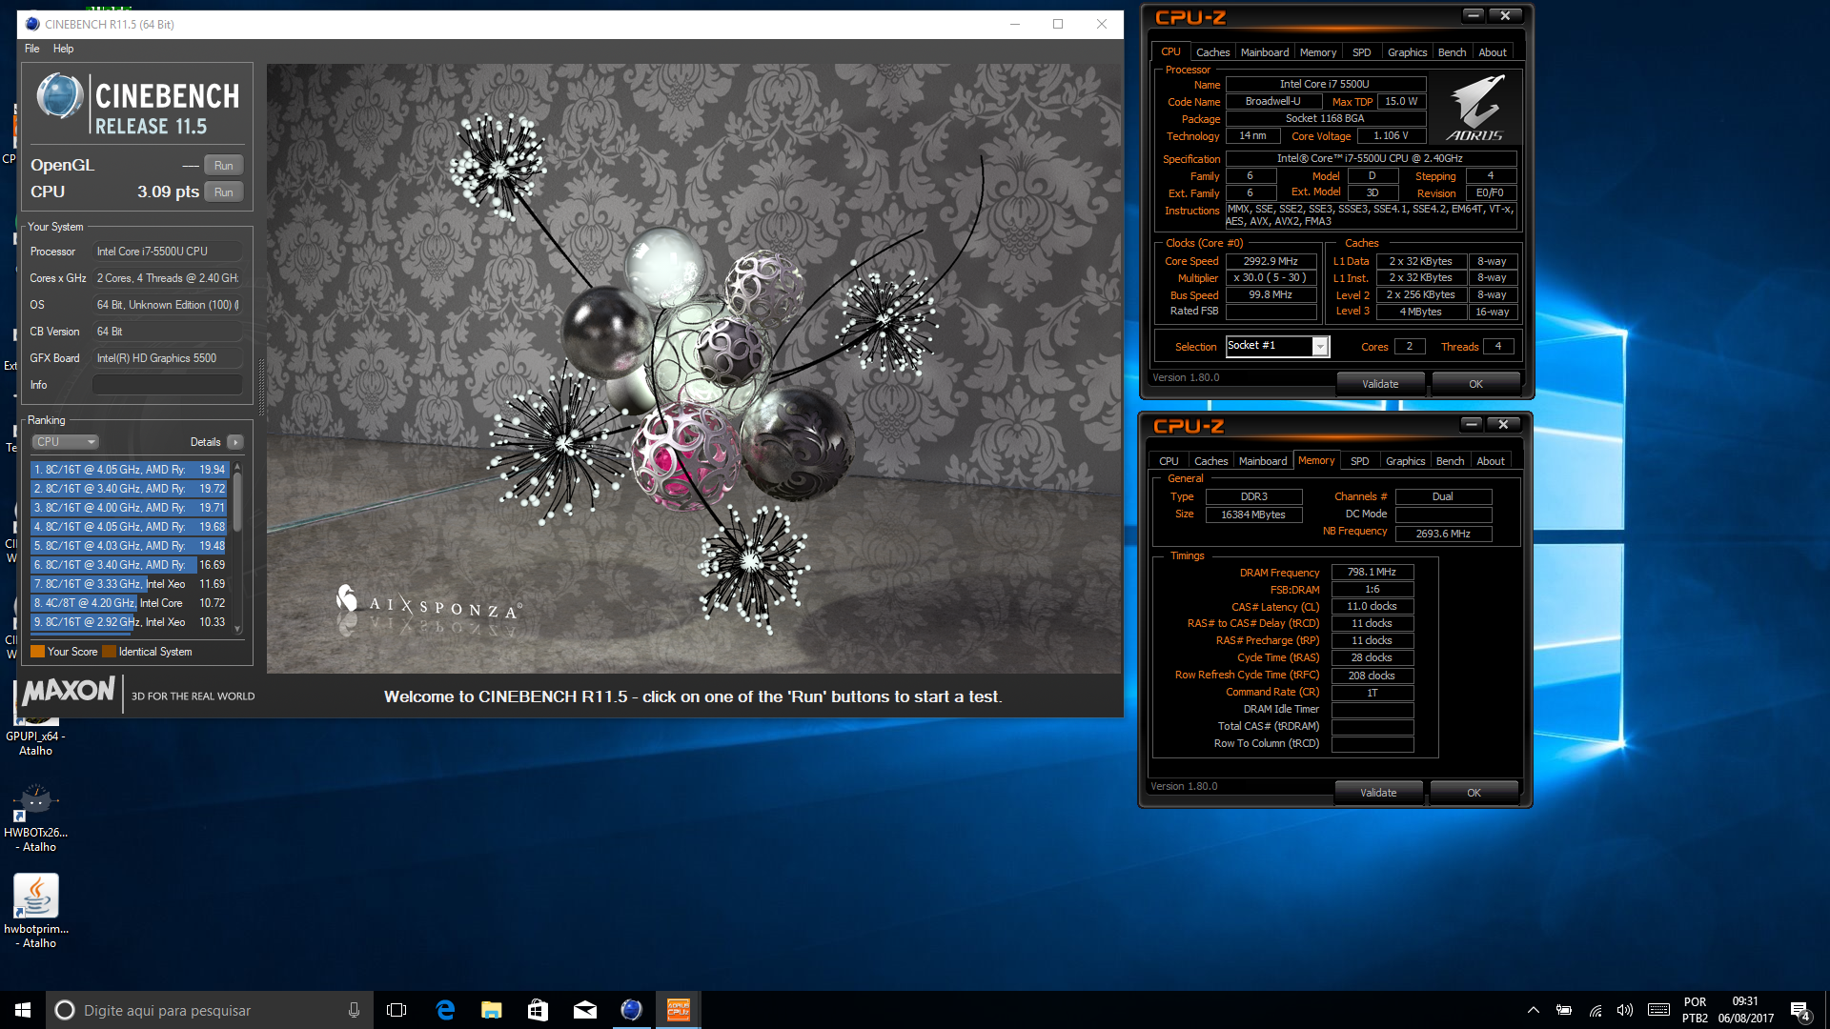Select ranking entry 1 with 19.94 score
This screenshot has width=1830, height=1029.
click(129, 470)
